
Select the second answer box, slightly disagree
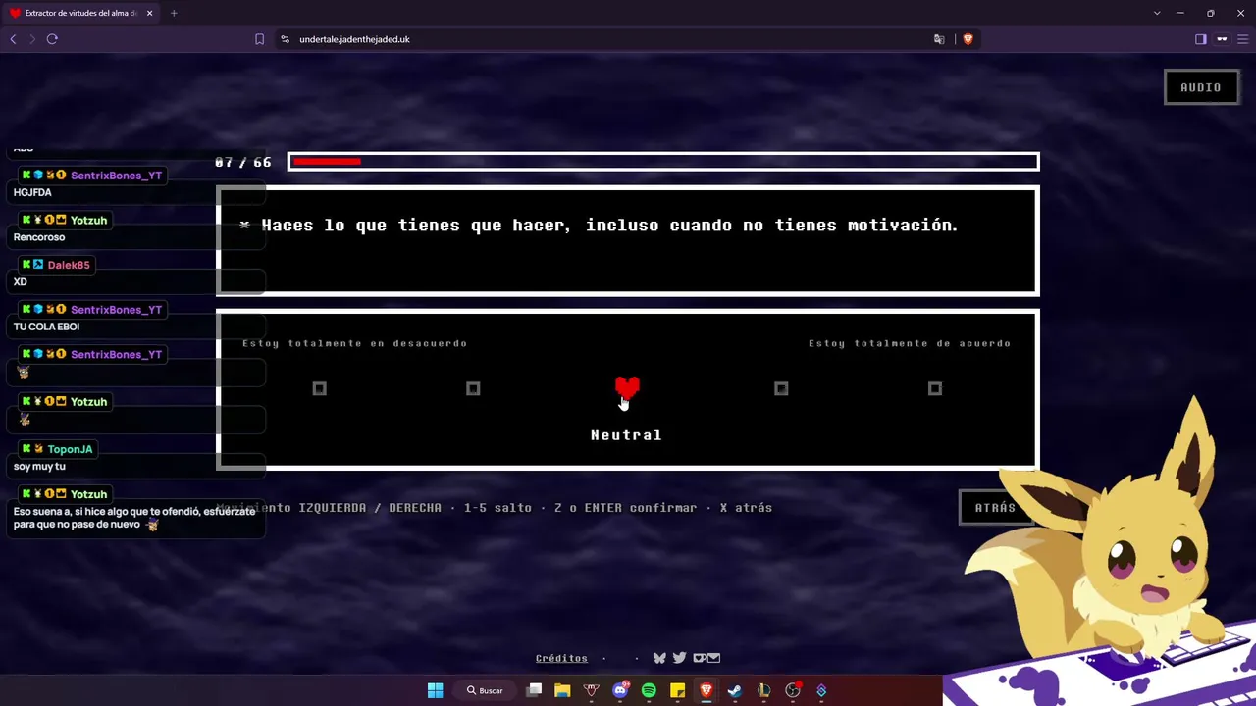point(473,389)
